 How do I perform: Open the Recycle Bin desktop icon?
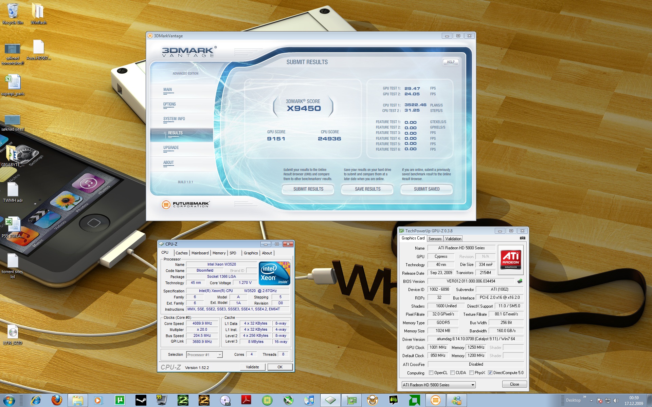coord(13,14)
